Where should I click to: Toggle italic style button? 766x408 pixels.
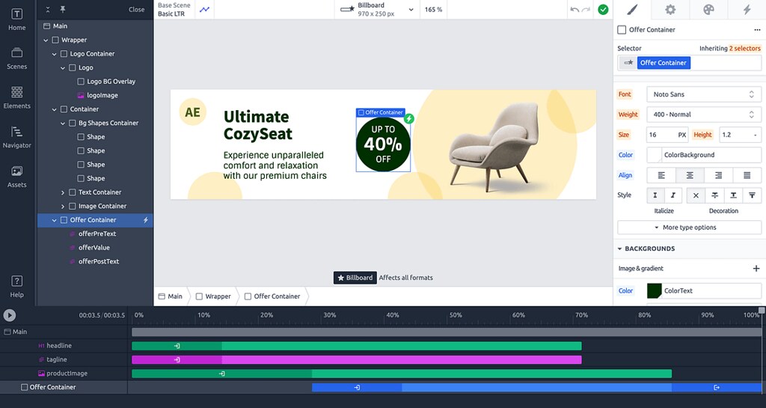coord(672,195)
